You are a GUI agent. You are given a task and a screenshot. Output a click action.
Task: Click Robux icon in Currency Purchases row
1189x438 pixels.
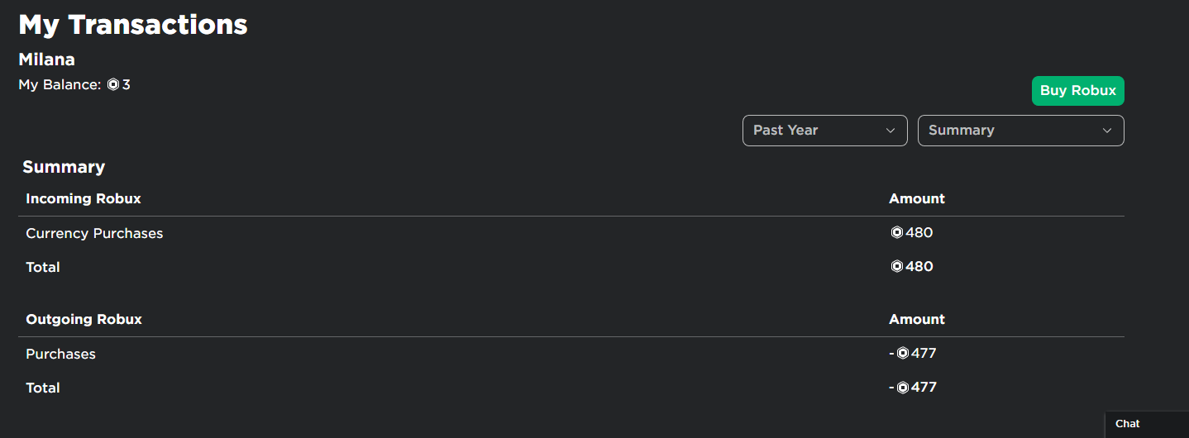coord(896,233)
